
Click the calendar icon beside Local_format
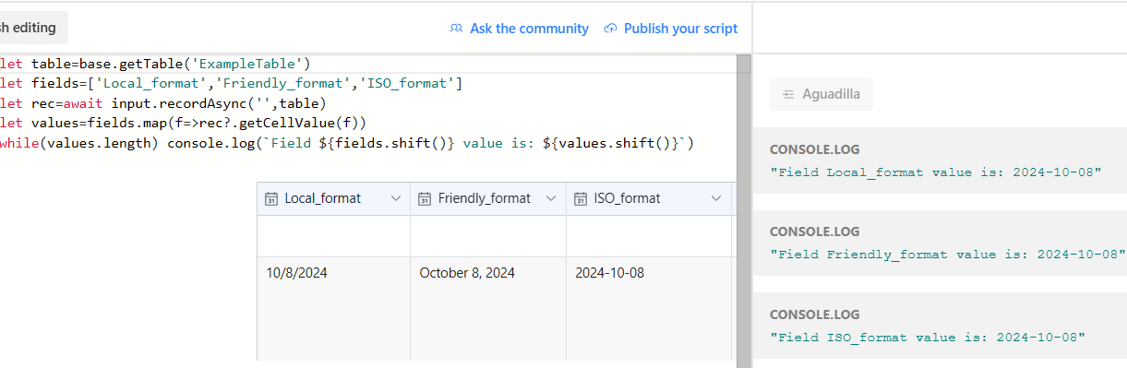271,198
